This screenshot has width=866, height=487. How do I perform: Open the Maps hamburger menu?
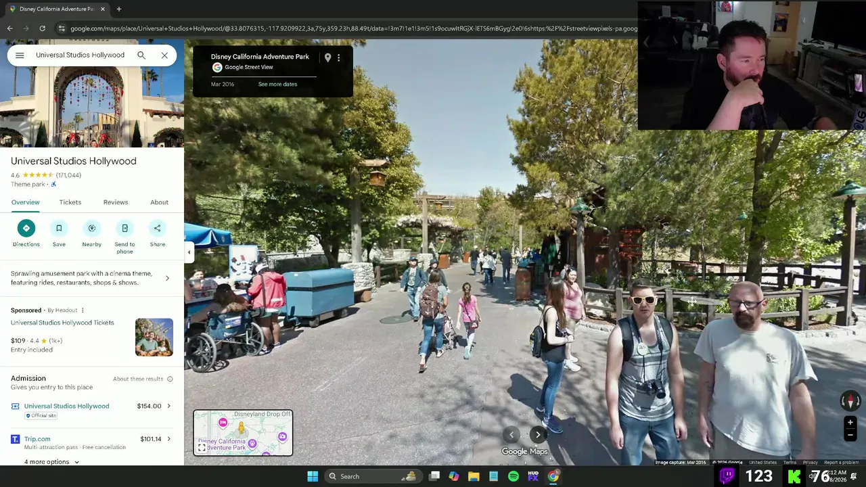pyautogui.click(x=20, y=55)
